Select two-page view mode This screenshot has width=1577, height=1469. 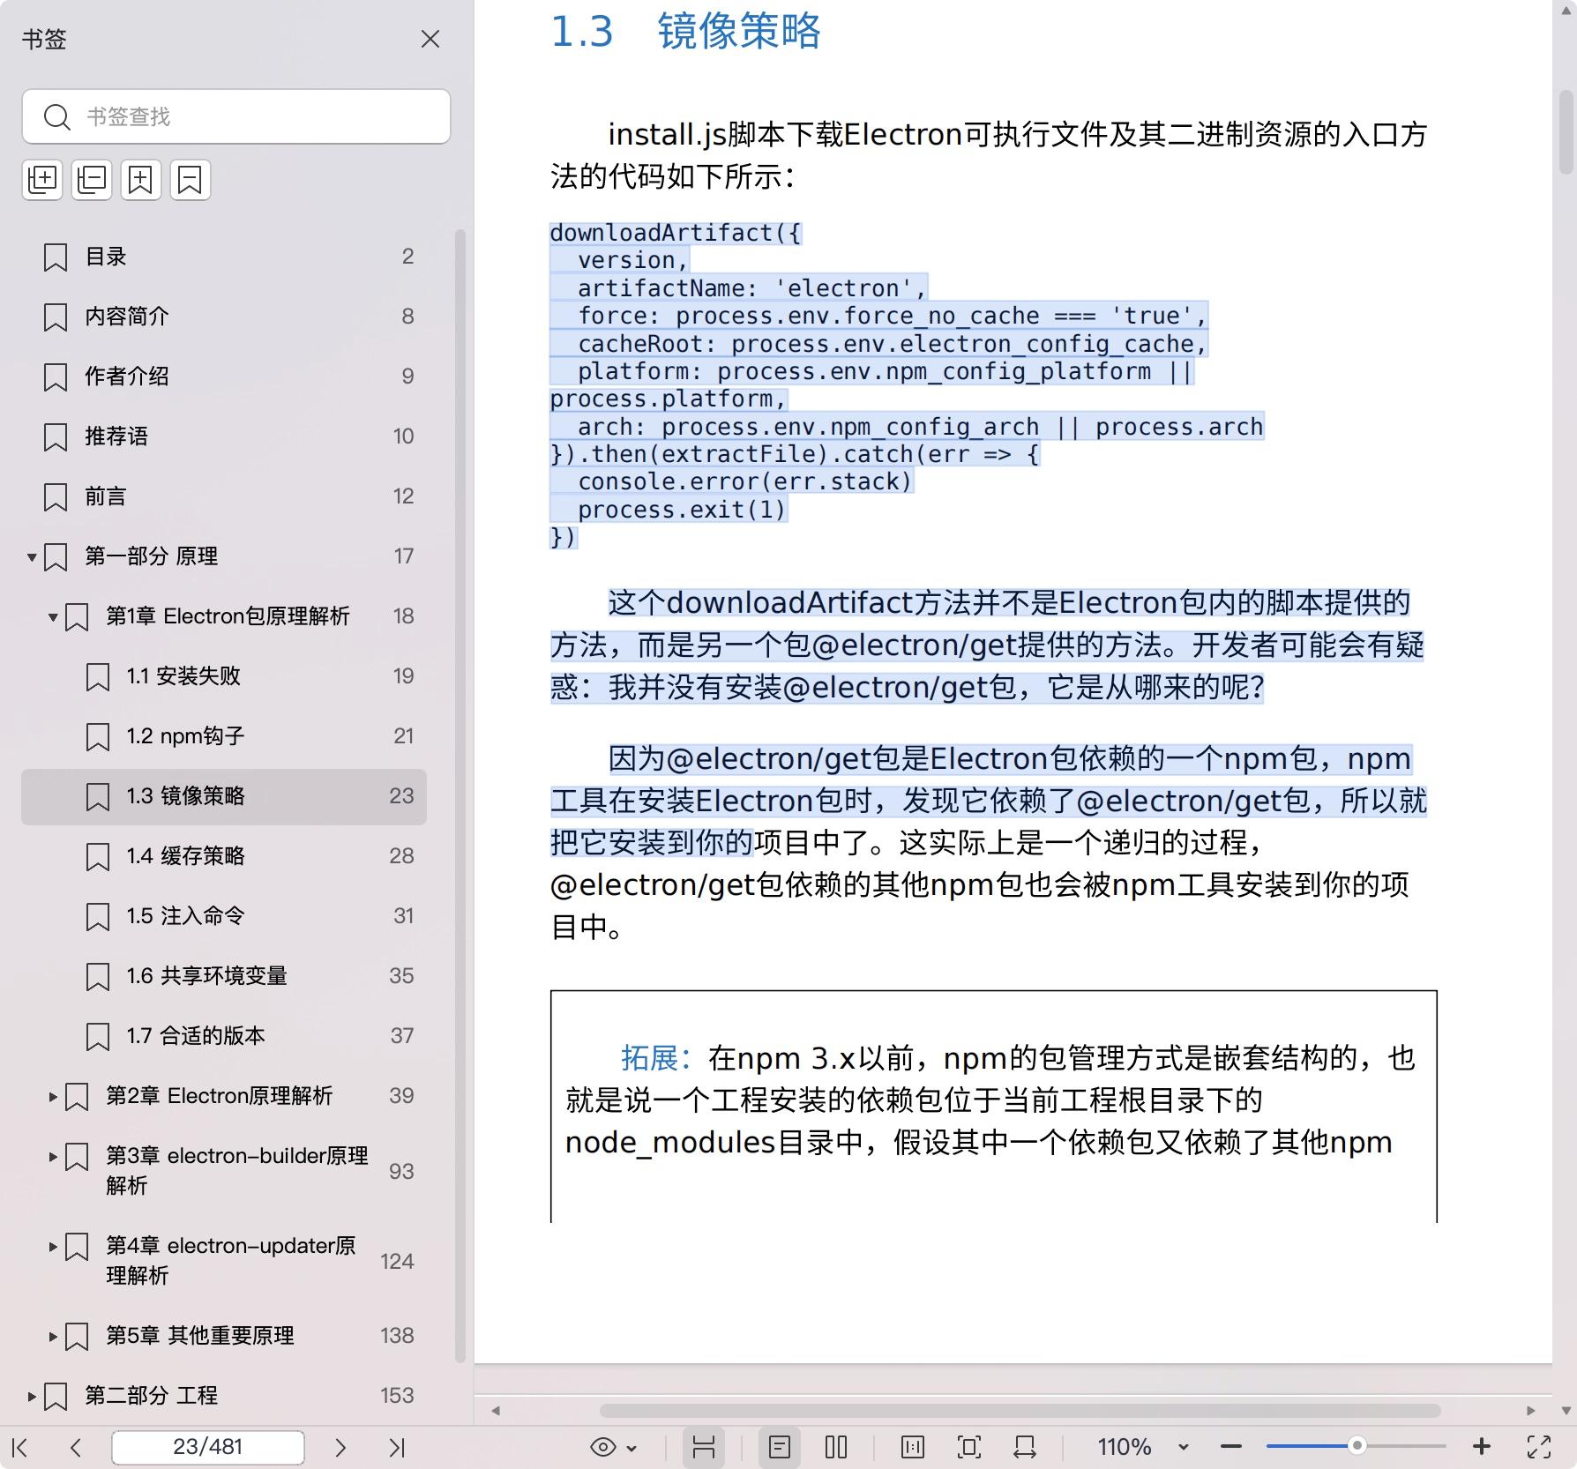[x=836, y=1447]
